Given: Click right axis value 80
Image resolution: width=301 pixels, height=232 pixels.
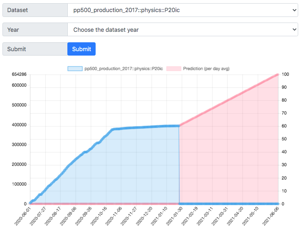Looking at the screenshot, I should (x=284, y=100).
